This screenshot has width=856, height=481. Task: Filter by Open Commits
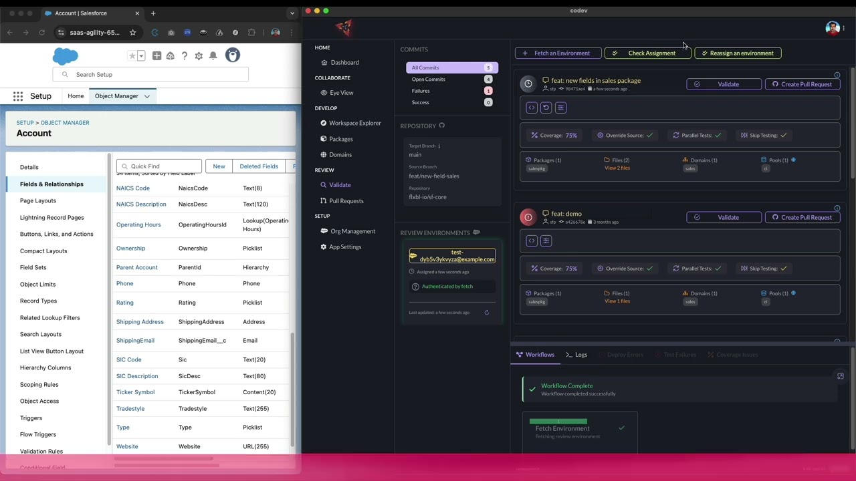[451, 79]
